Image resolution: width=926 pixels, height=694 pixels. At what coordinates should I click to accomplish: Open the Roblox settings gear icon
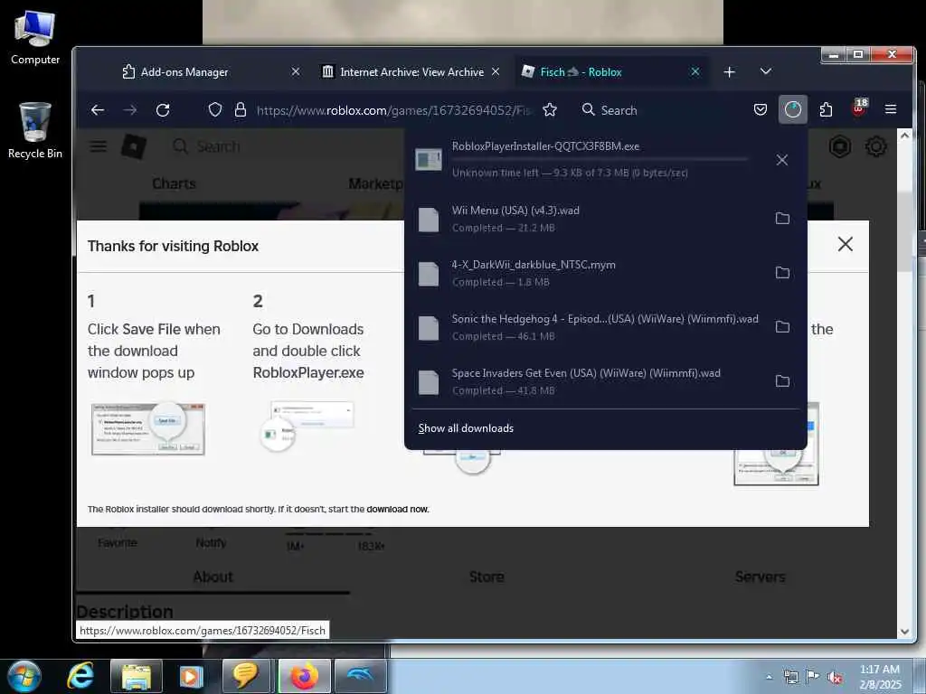click(x=875, y=146)
